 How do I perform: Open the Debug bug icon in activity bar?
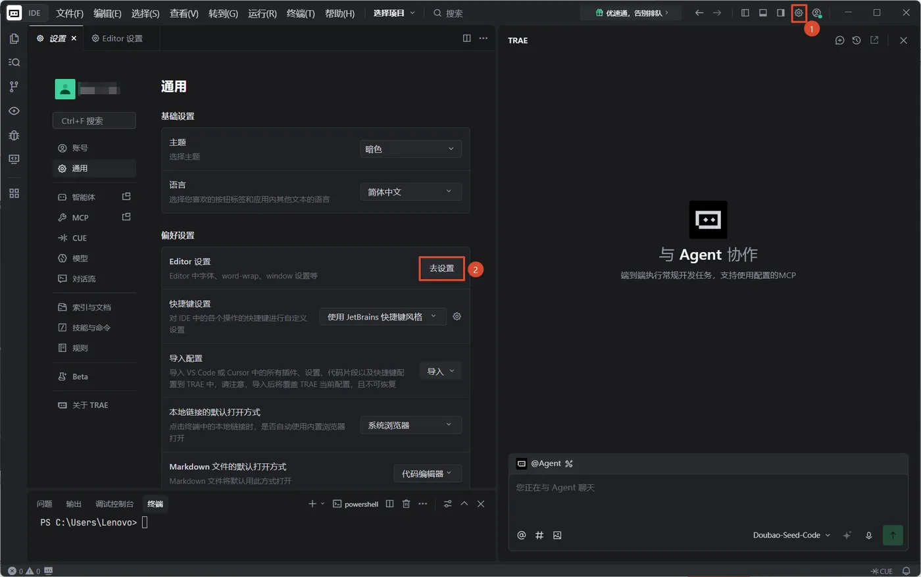coord(14,135)
